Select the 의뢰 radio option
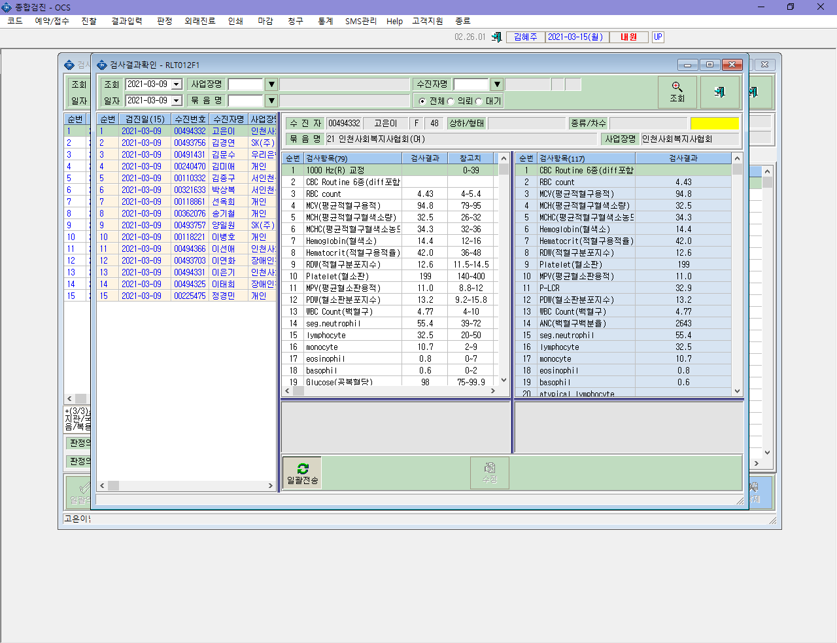The height and width of the screenshot is (643, 837). tap(451, 101)
